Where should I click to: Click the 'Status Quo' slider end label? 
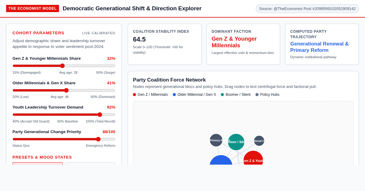pyautogui.click(x=21, y=146)
